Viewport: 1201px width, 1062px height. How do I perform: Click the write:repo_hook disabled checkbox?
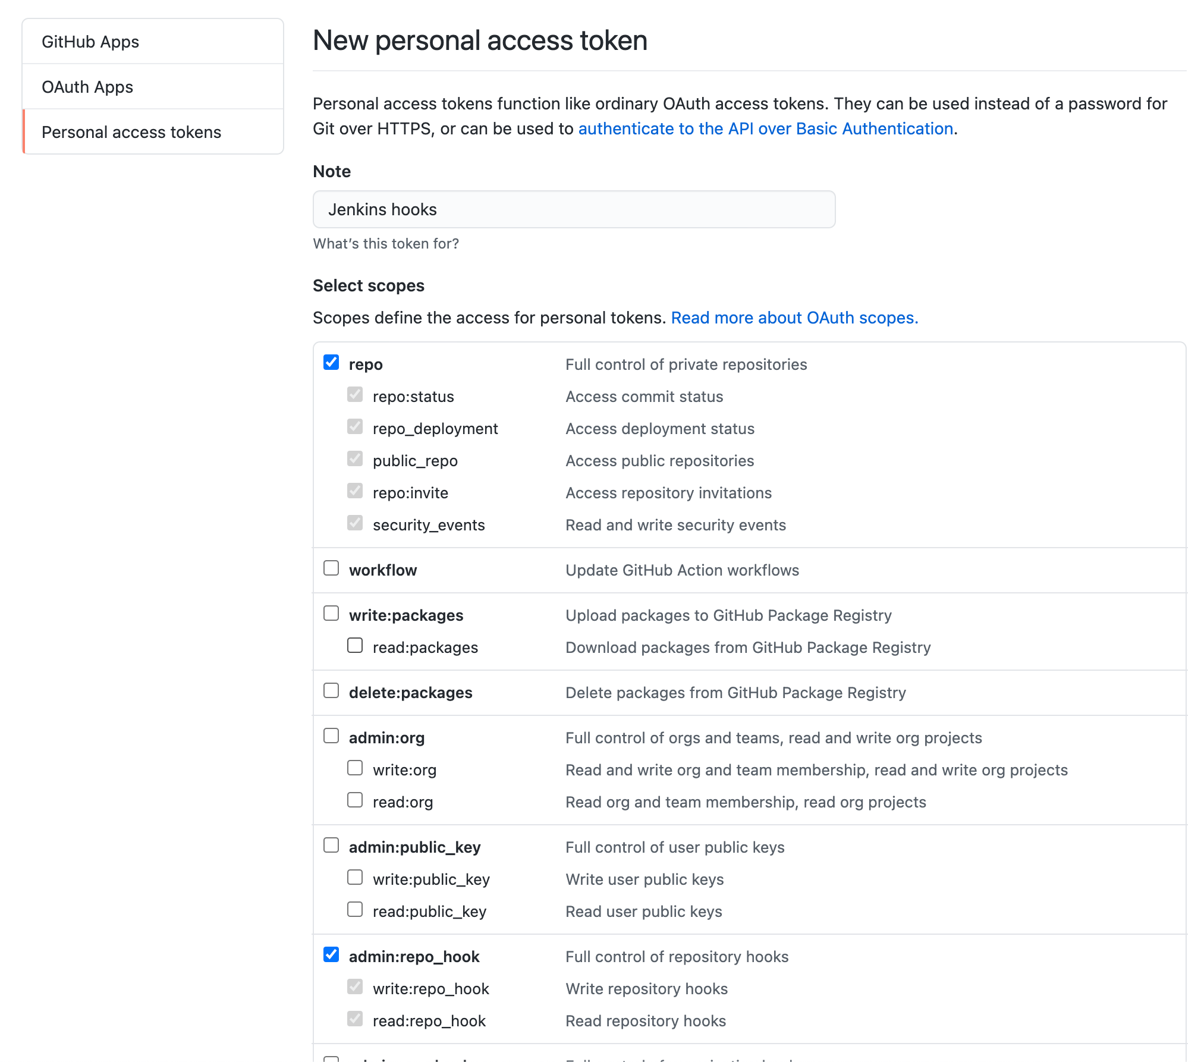355,987
